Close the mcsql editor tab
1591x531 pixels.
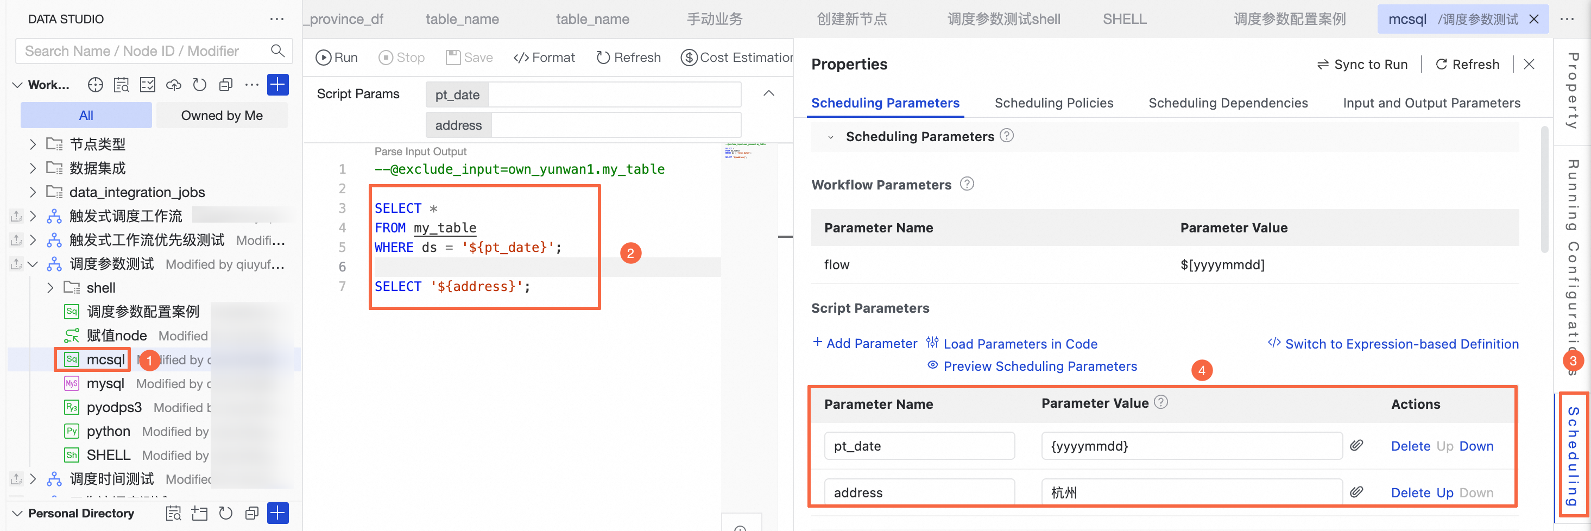point(1533,19)
